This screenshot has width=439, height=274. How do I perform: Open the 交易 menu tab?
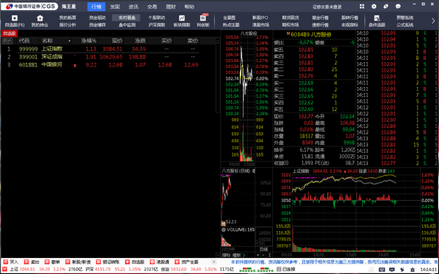pyautogui.click(x=152, y=7)
